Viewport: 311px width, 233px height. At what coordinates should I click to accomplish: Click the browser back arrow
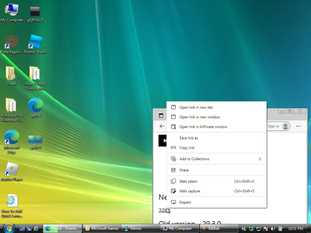point(162,126)
